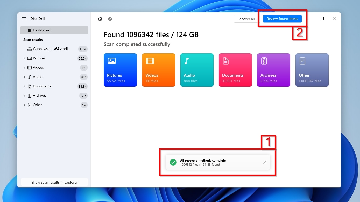Viewport: 360px width, 202px height.
Task: Select the Other row in the sidebar
Action: (x=54, y=105)
